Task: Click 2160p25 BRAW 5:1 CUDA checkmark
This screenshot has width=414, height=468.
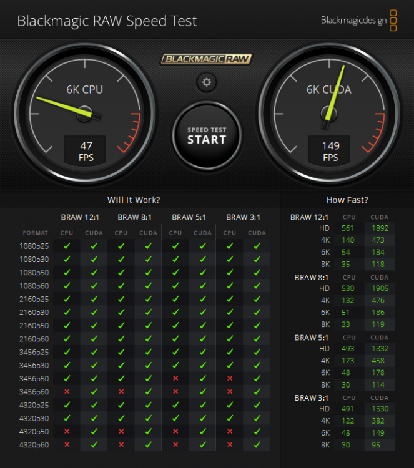Action: pos(202,299)
